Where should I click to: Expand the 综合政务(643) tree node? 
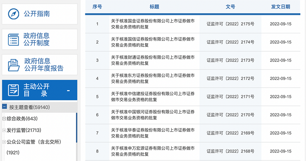click(4, 119)
